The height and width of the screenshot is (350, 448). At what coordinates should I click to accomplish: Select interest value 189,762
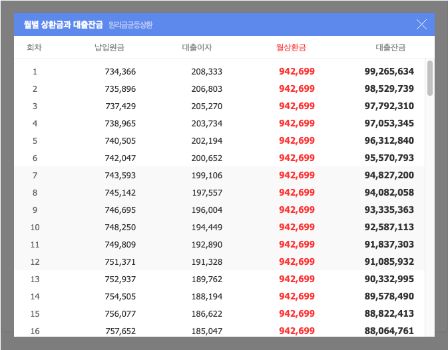[207, 279]
